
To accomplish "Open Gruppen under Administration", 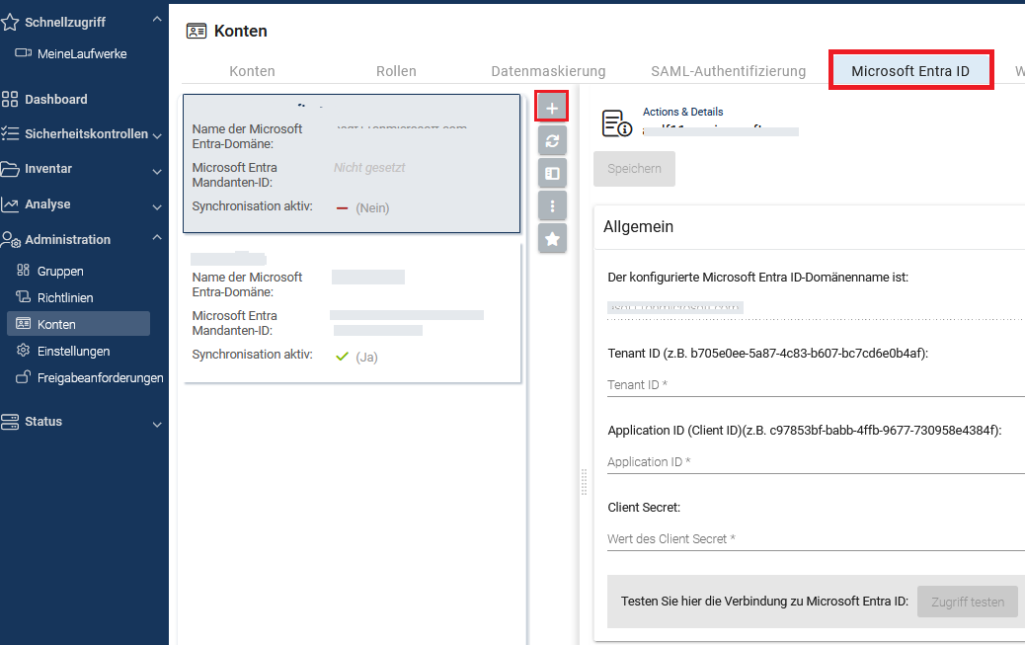I will 60,271.
